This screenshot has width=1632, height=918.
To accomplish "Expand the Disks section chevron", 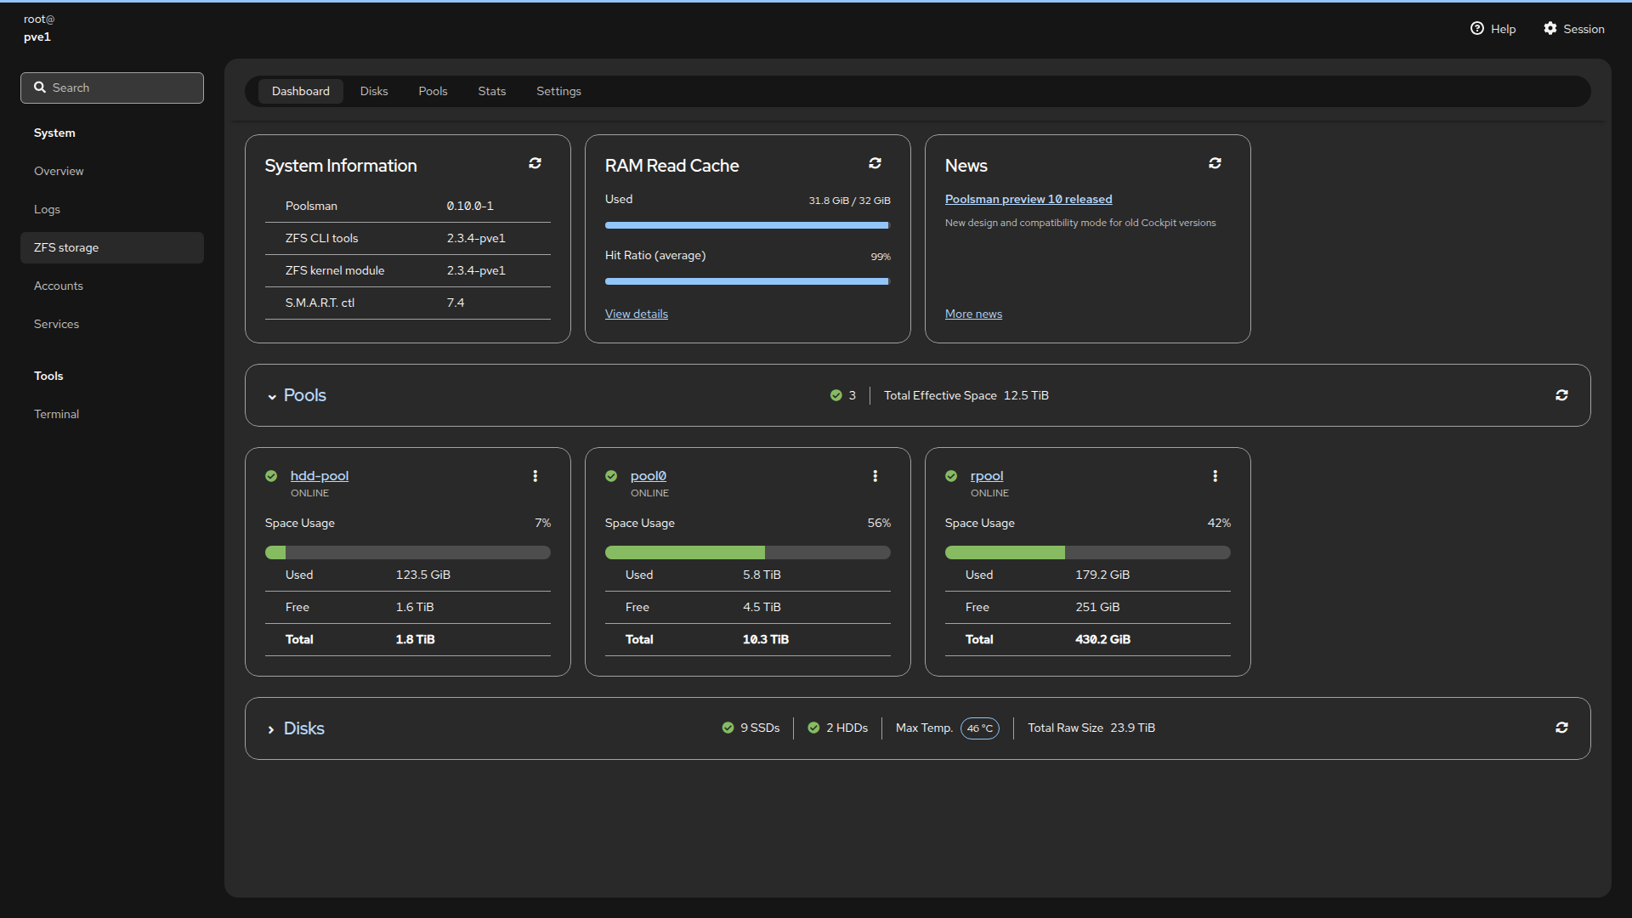I will (x=271, y=729).
